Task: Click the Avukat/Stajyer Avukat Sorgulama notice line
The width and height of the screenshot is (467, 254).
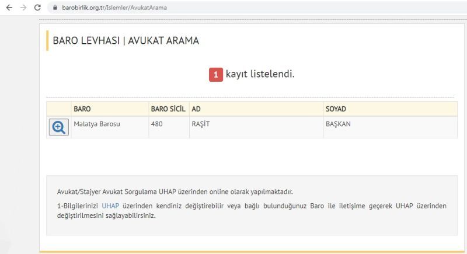Action: [x=175, y=192]
